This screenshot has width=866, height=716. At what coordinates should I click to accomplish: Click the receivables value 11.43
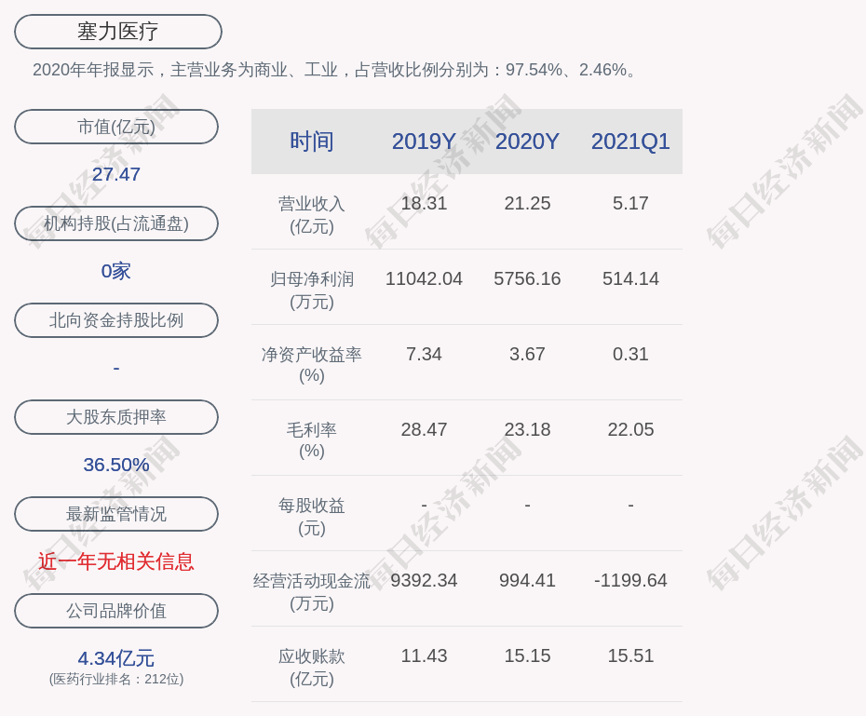pos(424,655)
